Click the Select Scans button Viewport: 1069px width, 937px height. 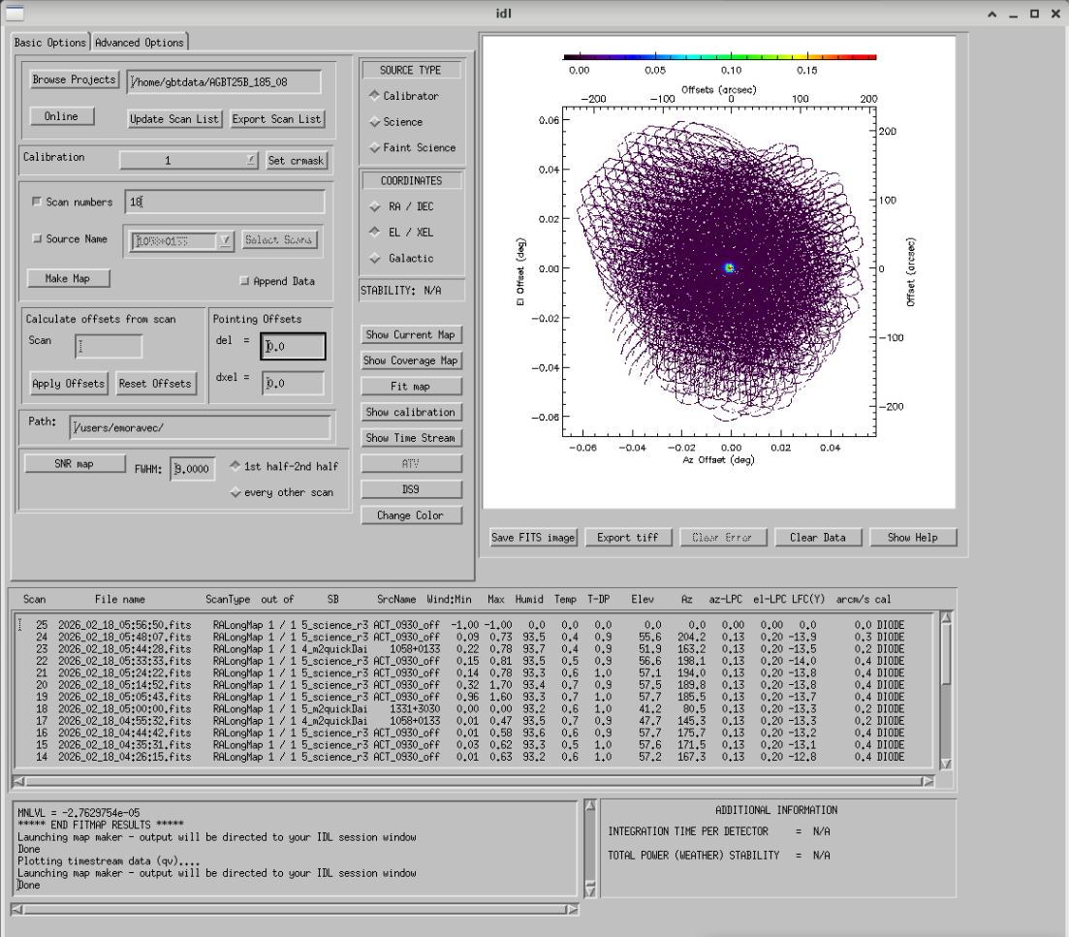tap(279, 240)
